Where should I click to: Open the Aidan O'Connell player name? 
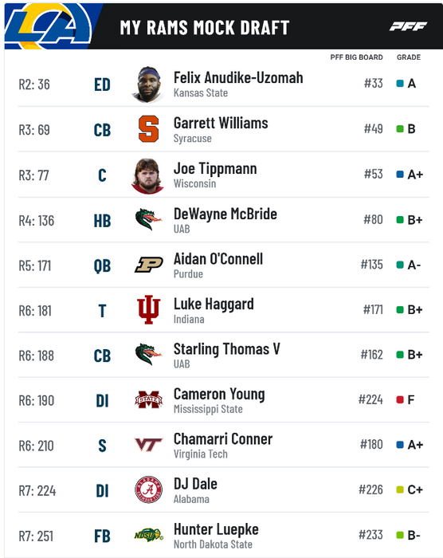pyautogui.click(x=218, y=259)
